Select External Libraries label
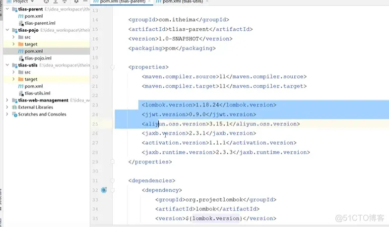This screenshot has height=227, width=389. [x=36, y=107]
